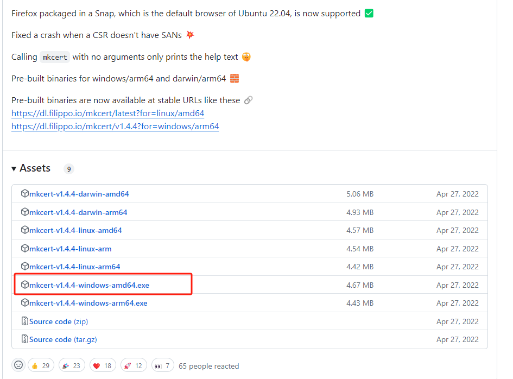The image size is (513, 379).
Task: Download mkcert-v1.4.4-windows-arm64.exe
Action: pos(88,303)
